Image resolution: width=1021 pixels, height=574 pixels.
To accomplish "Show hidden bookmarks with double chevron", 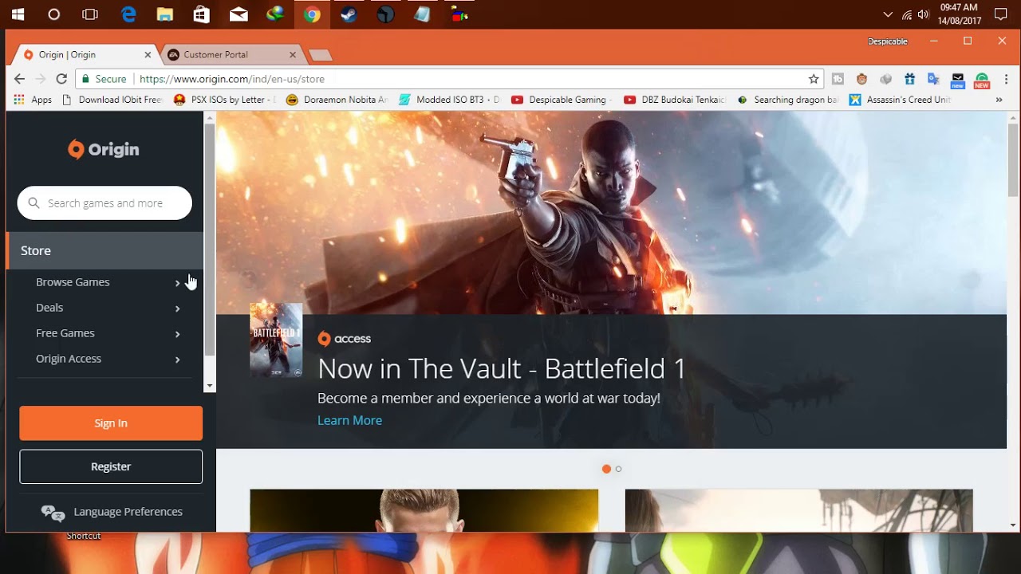I will point(999,100).
